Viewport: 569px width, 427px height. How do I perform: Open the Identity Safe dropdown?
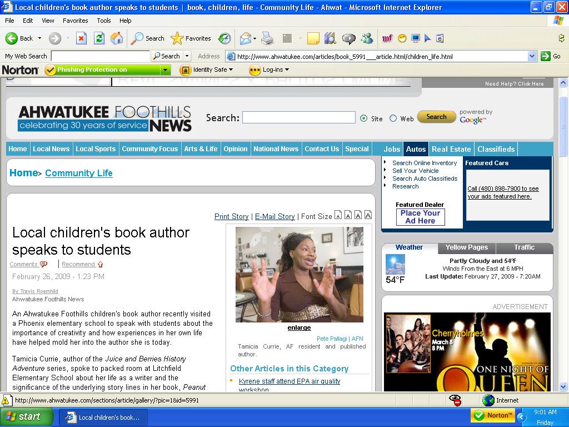(207, 70)
